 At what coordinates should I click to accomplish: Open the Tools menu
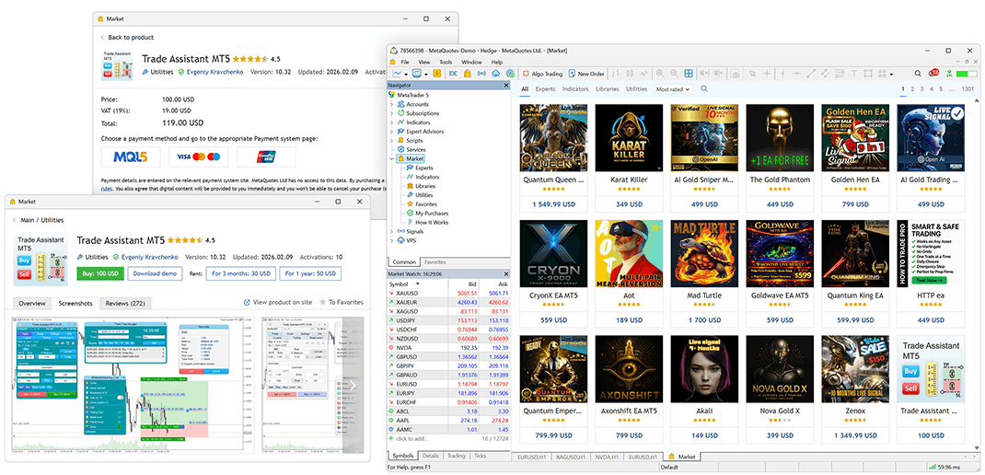point(446,62)
